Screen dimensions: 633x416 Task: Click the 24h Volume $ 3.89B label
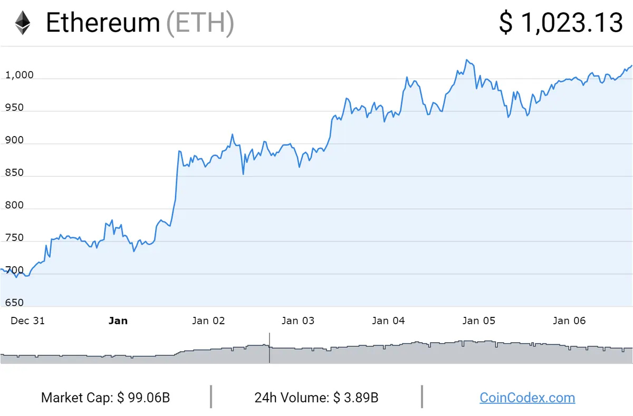[316, 398]
